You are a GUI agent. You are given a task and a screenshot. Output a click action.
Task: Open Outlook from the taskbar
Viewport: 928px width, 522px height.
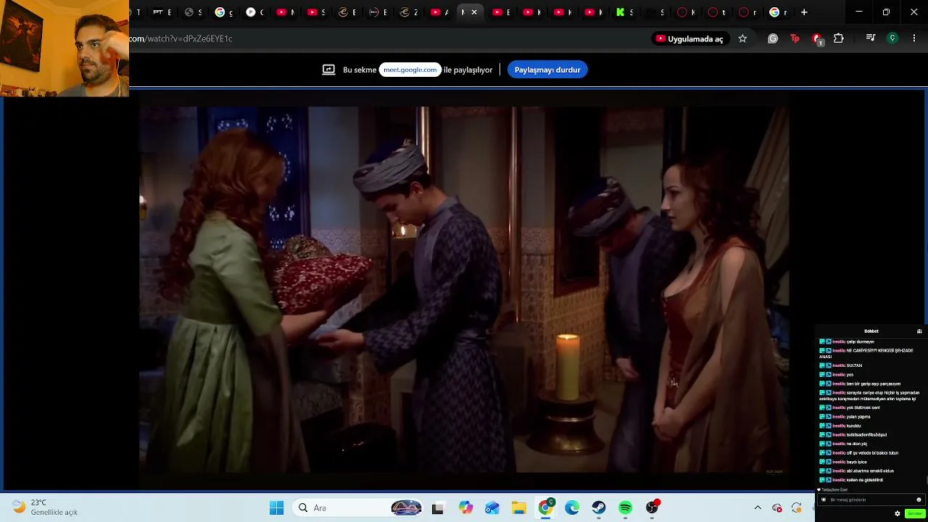(492, 508)
